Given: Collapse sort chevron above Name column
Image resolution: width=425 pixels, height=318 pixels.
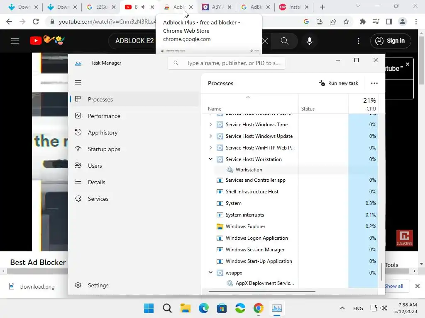Looking at the screenshot, I should click(248, 97).
